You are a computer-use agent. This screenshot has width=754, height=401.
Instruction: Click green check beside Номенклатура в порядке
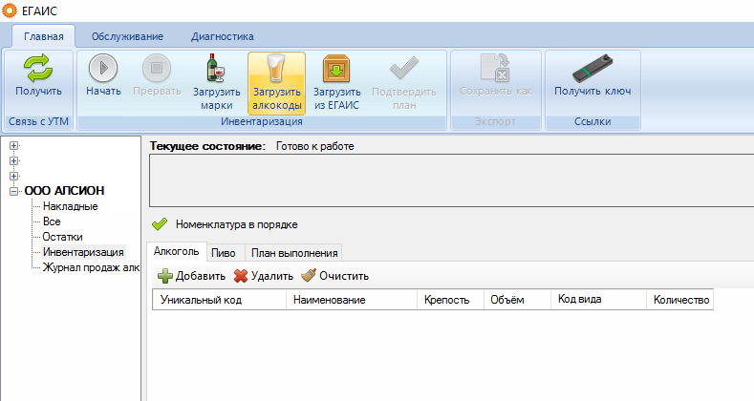tap(160, 224)
